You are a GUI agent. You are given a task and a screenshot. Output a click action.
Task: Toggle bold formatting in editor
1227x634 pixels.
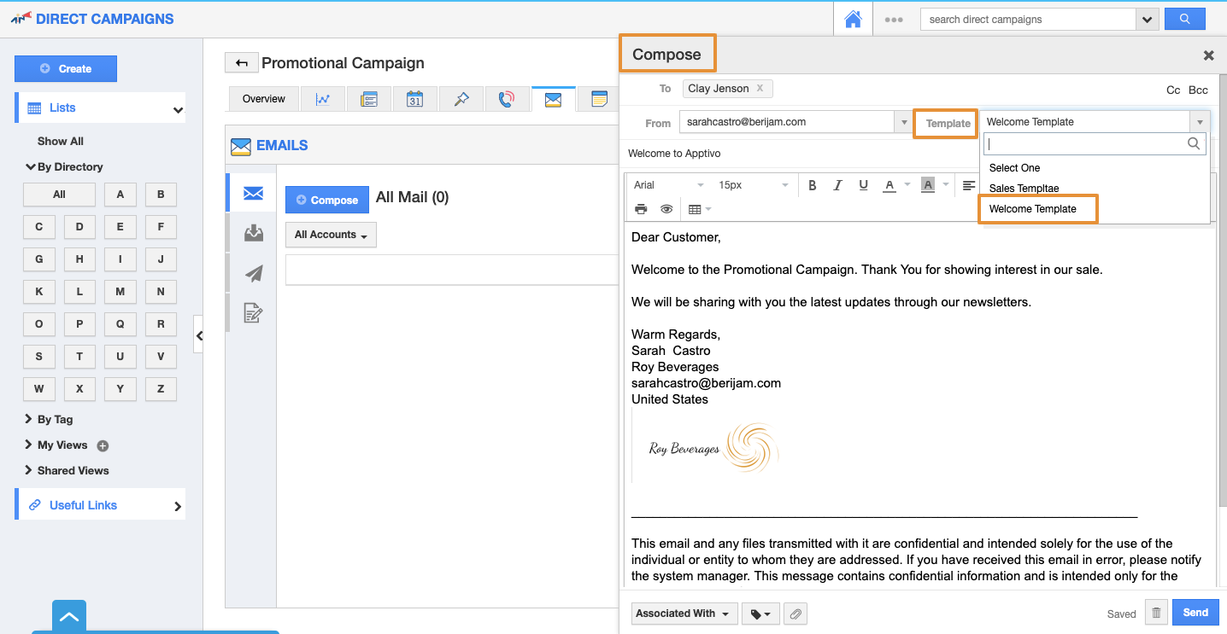pyautogui.click(x=813, y=185)
